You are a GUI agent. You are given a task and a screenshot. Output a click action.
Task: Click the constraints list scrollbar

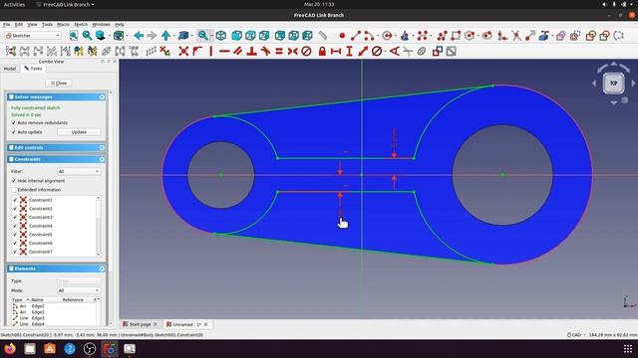click(98, 226)
